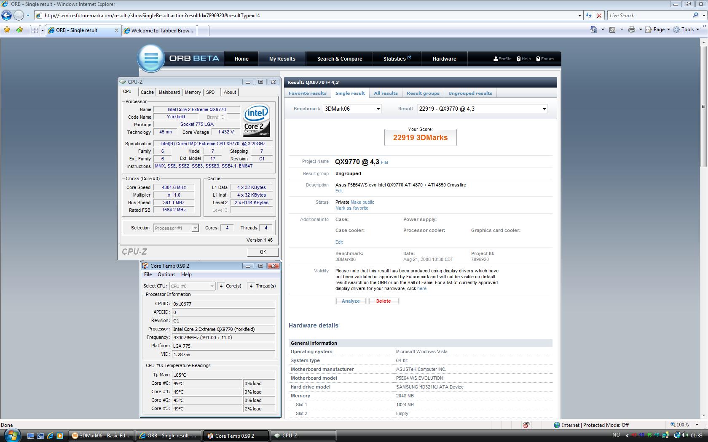Viewport: 708px width, 442px height.
Task: Click OK button in CPU-Z window
Action: click(x=263, y=252)
